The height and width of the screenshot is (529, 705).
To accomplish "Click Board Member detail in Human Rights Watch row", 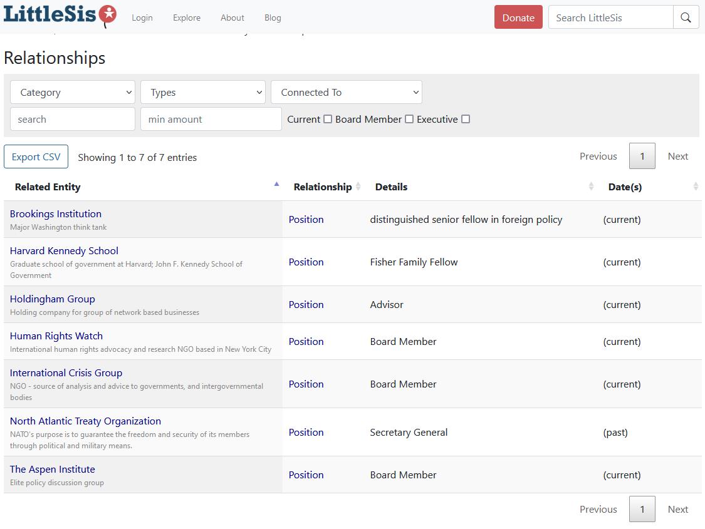I will (404, 342).
